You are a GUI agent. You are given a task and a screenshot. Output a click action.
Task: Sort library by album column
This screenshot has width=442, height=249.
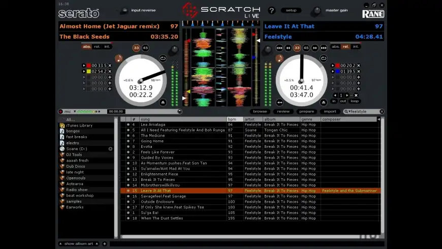(281, 119)
